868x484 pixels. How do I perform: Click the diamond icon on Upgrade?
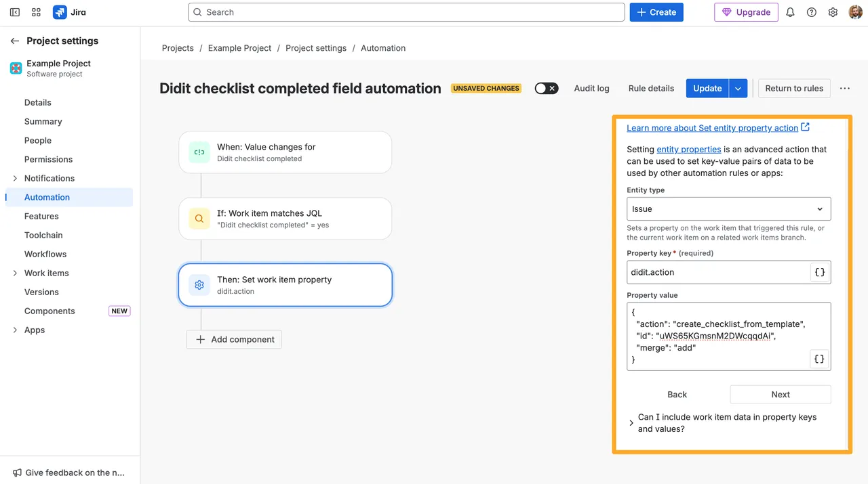(726, 12)
